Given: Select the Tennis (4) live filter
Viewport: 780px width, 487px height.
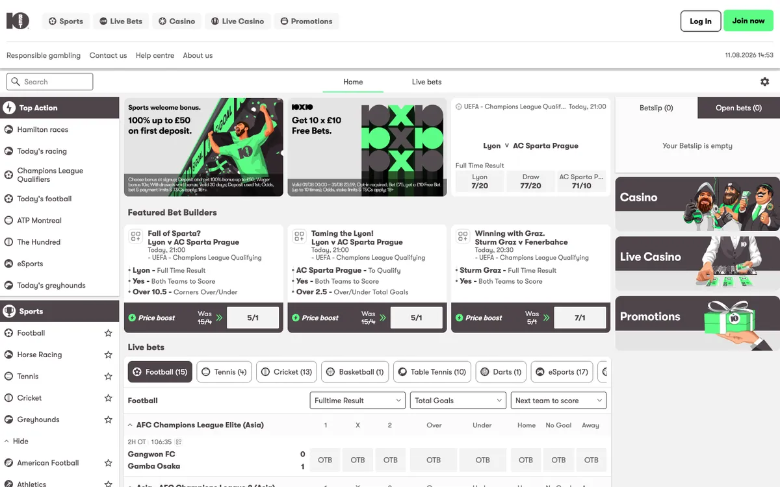Looking at the screenshot, I should pyautogui.click(x=224, y=372).
